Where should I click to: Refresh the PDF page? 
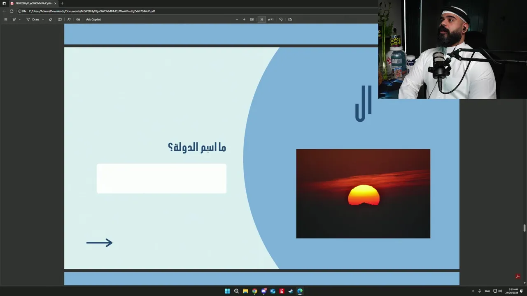tap(12, 11)
